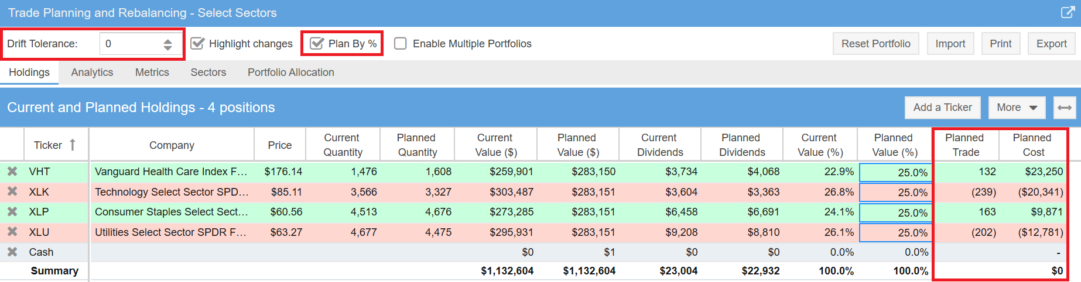Uncheck the Plan By % checkbox
Image resolution: width=1081 pixels, height=282 pixels.
click(x=317, y=44)
